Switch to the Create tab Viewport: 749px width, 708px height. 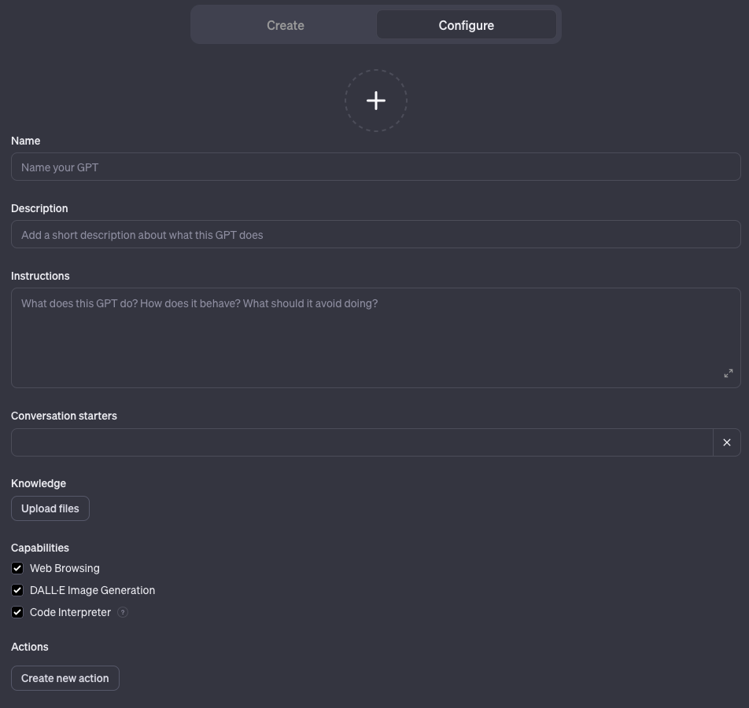pos(285,25)
